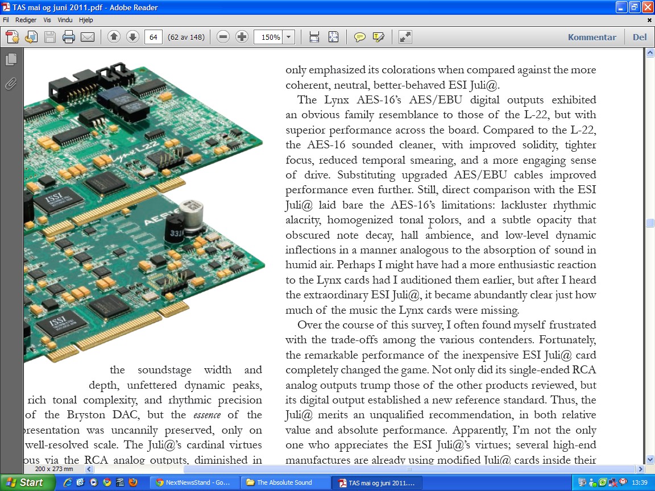Add a sticky note comment
655x491 pixels.
click(x=359, y=37)
